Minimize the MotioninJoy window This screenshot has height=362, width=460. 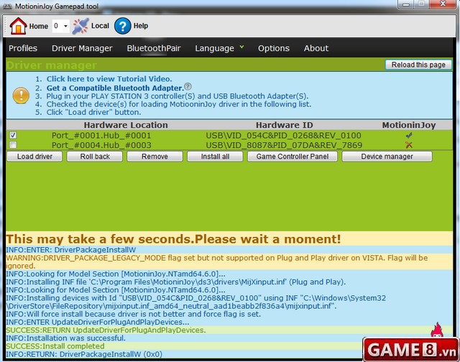pos(406,4)
